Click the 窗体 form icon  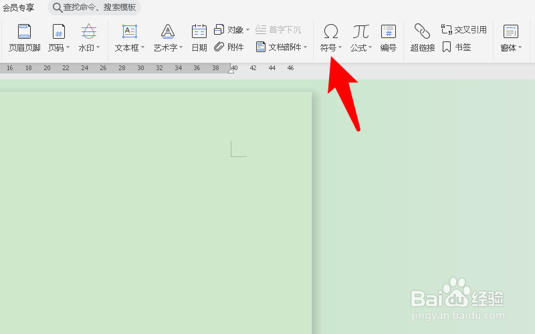pyautogui.click(x=511, y=31)
